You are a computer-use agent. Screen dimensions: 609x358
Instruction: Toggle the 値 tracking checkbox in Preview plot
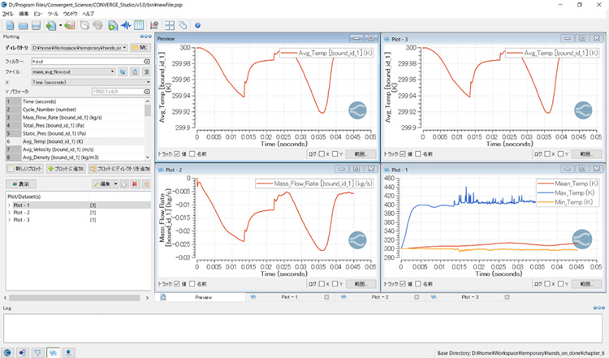(179, 153)
